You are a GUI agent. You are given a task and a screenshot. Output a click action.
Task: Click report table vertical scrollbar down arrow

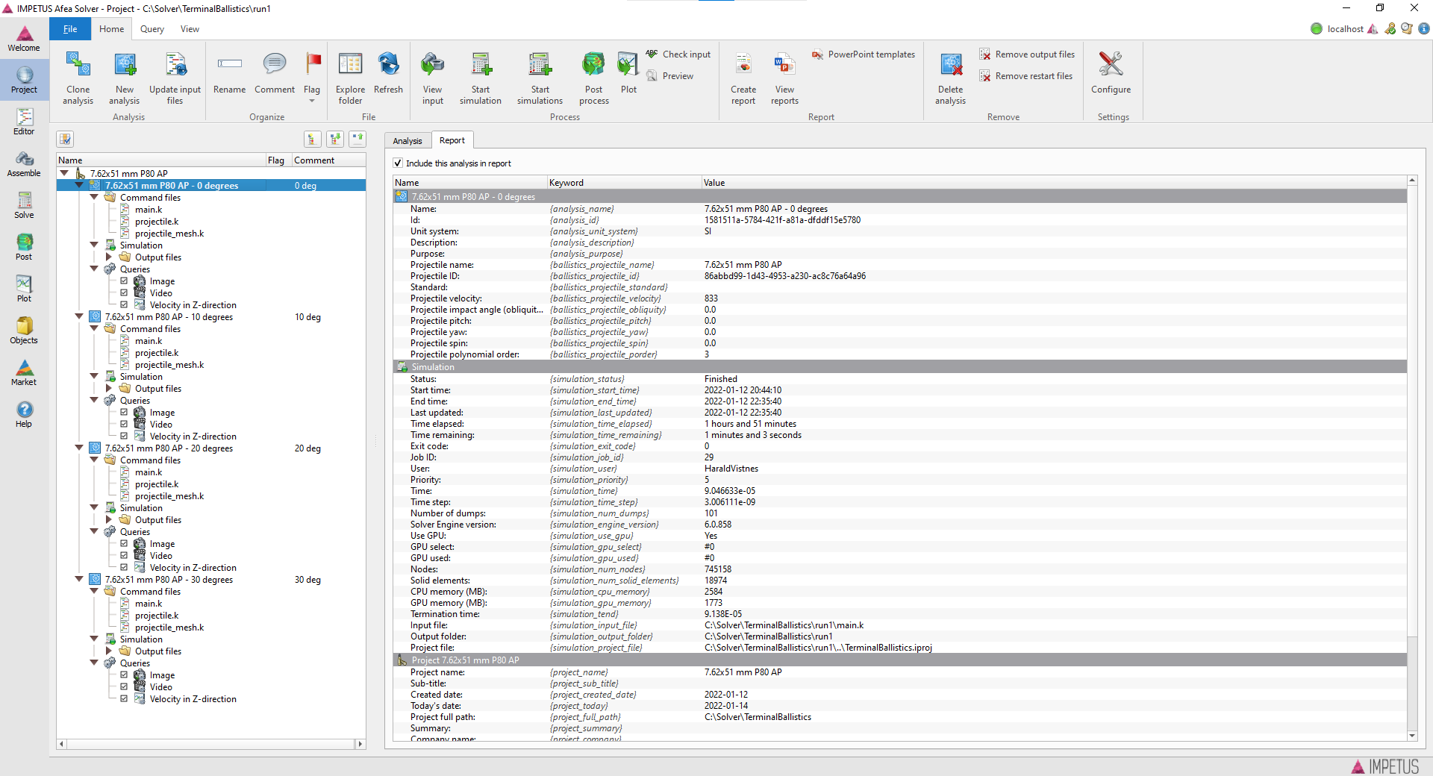click(x=1412, y=736)
